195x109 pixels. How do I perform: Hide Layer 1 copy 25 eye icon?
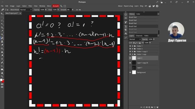pos(130,63)
